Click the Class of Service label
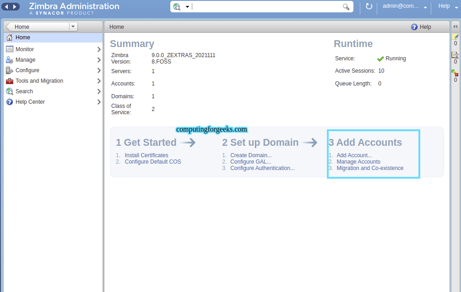 tap(121, 109)
